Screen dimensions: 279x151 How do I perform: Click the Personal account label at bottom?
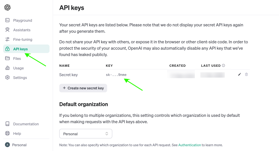[x=19, y=145]
